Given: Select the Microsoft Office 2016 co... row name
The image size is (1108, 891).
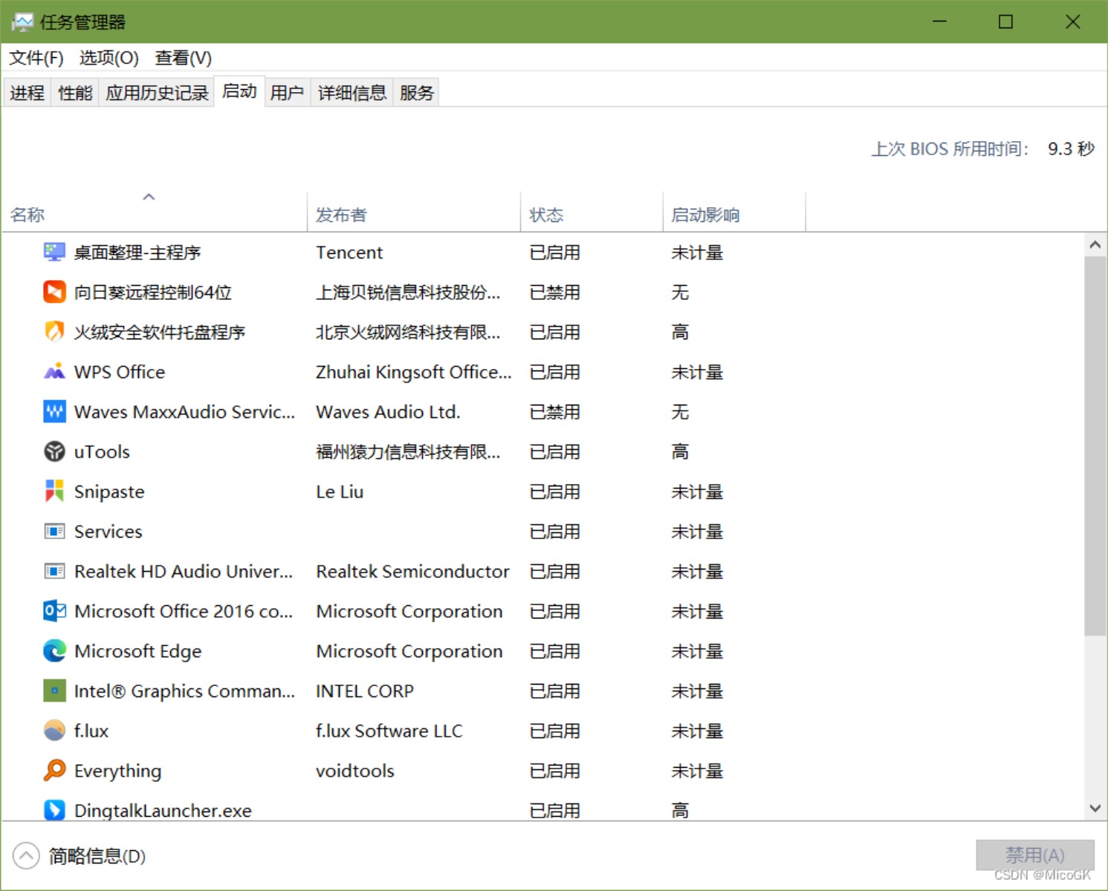Looking at the screenshot, I should coord(184,611).
